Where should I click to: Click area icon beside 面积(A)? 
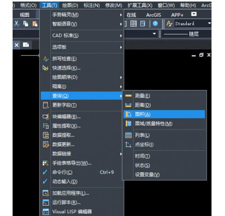click(x=128, y=114)
